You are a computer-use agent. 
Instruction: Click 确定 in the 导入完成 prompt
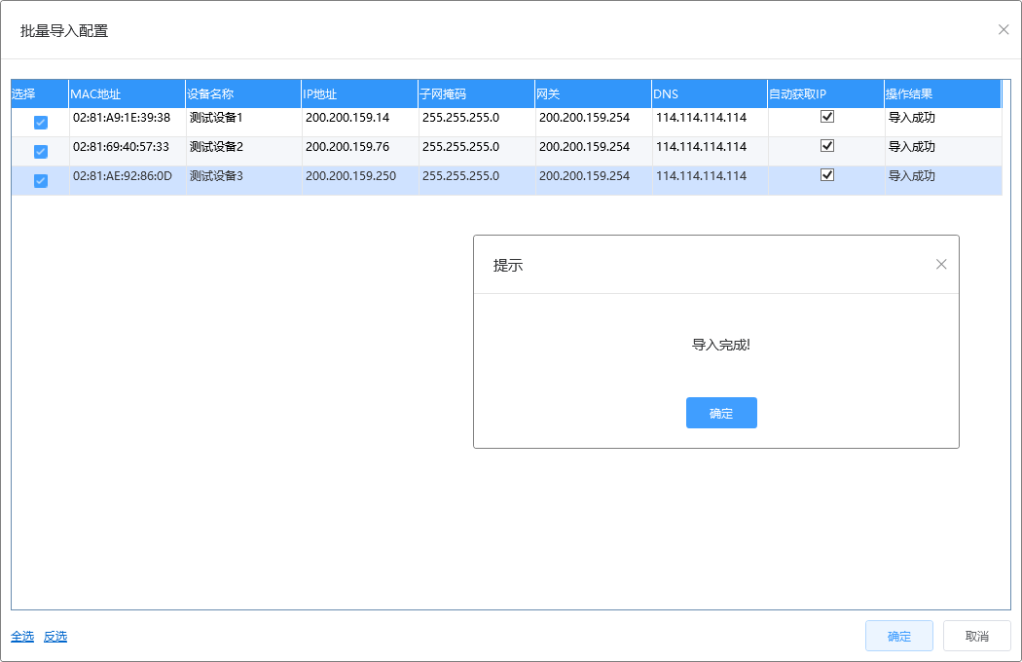tap(721, 413)
